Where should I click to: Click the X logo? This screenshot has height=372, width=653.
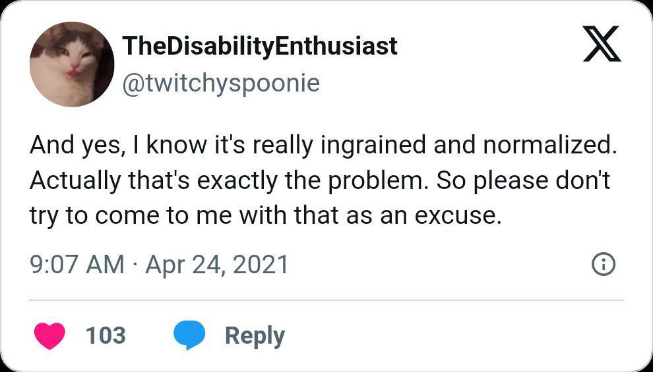click(x=602, y=44)
